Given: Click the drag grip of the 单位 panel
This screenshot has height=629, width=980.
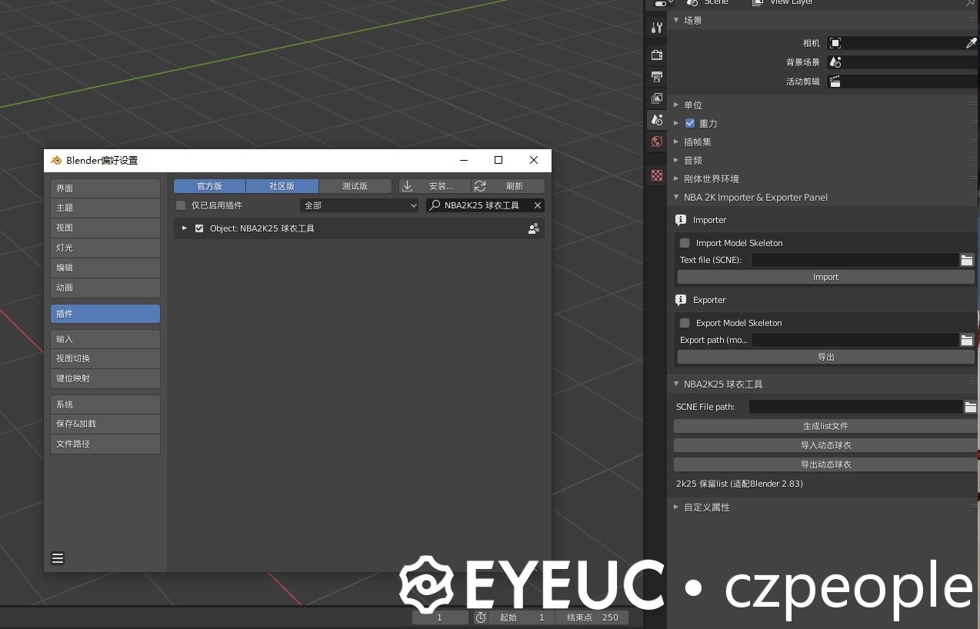Looking at the screenshot, I should point(973,105).
